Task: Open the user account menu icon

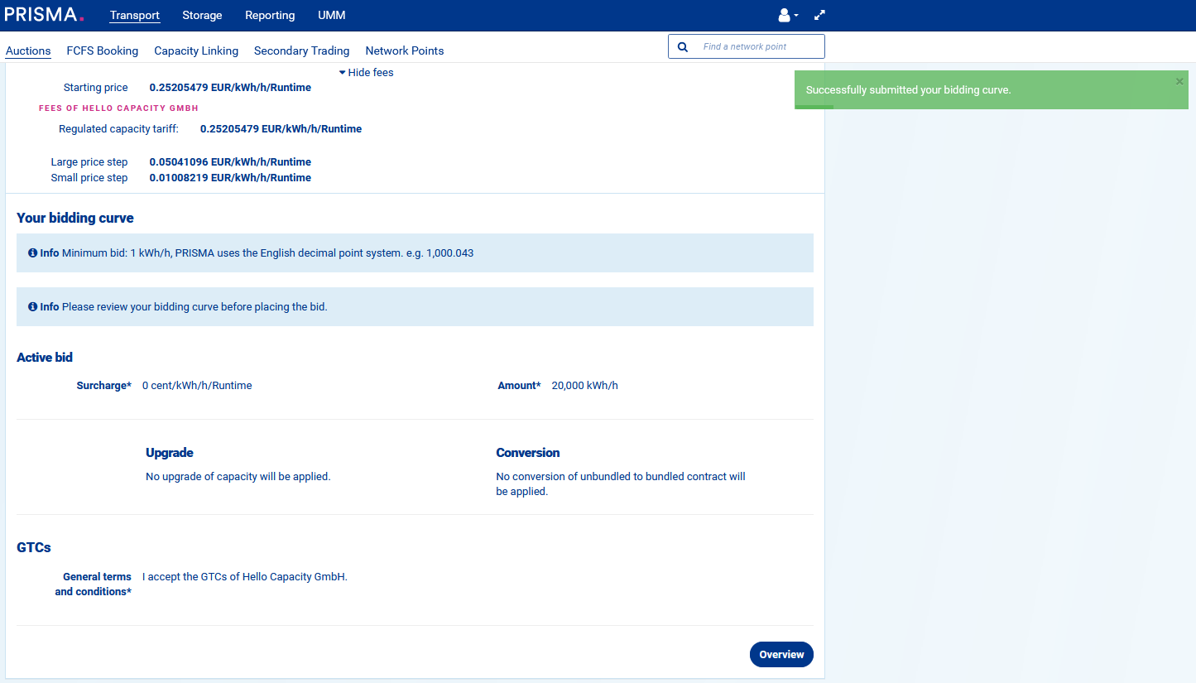Action: coord(785,15)
